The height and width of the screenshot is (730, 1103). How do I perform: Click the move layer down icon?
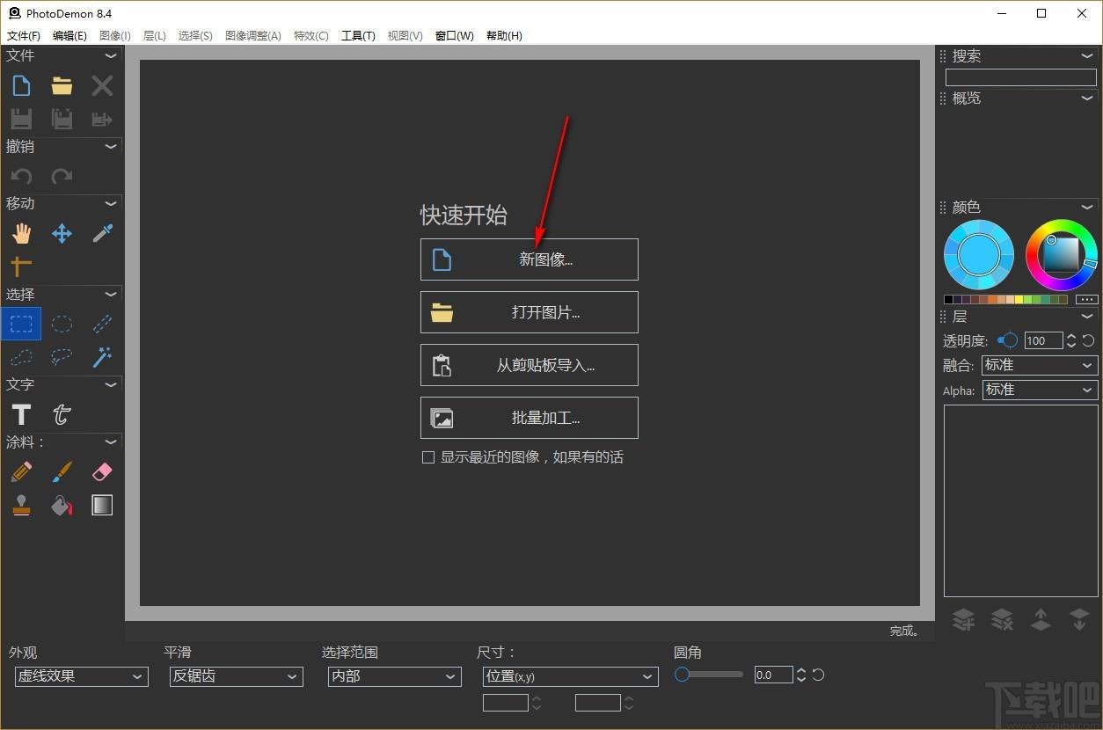(x=1079, y=620)
